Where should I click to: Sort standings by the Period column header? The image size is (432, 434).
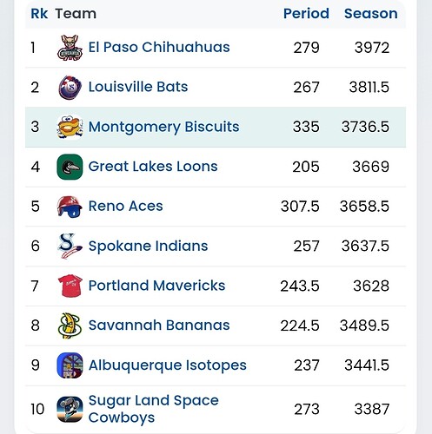coord(306,14)
